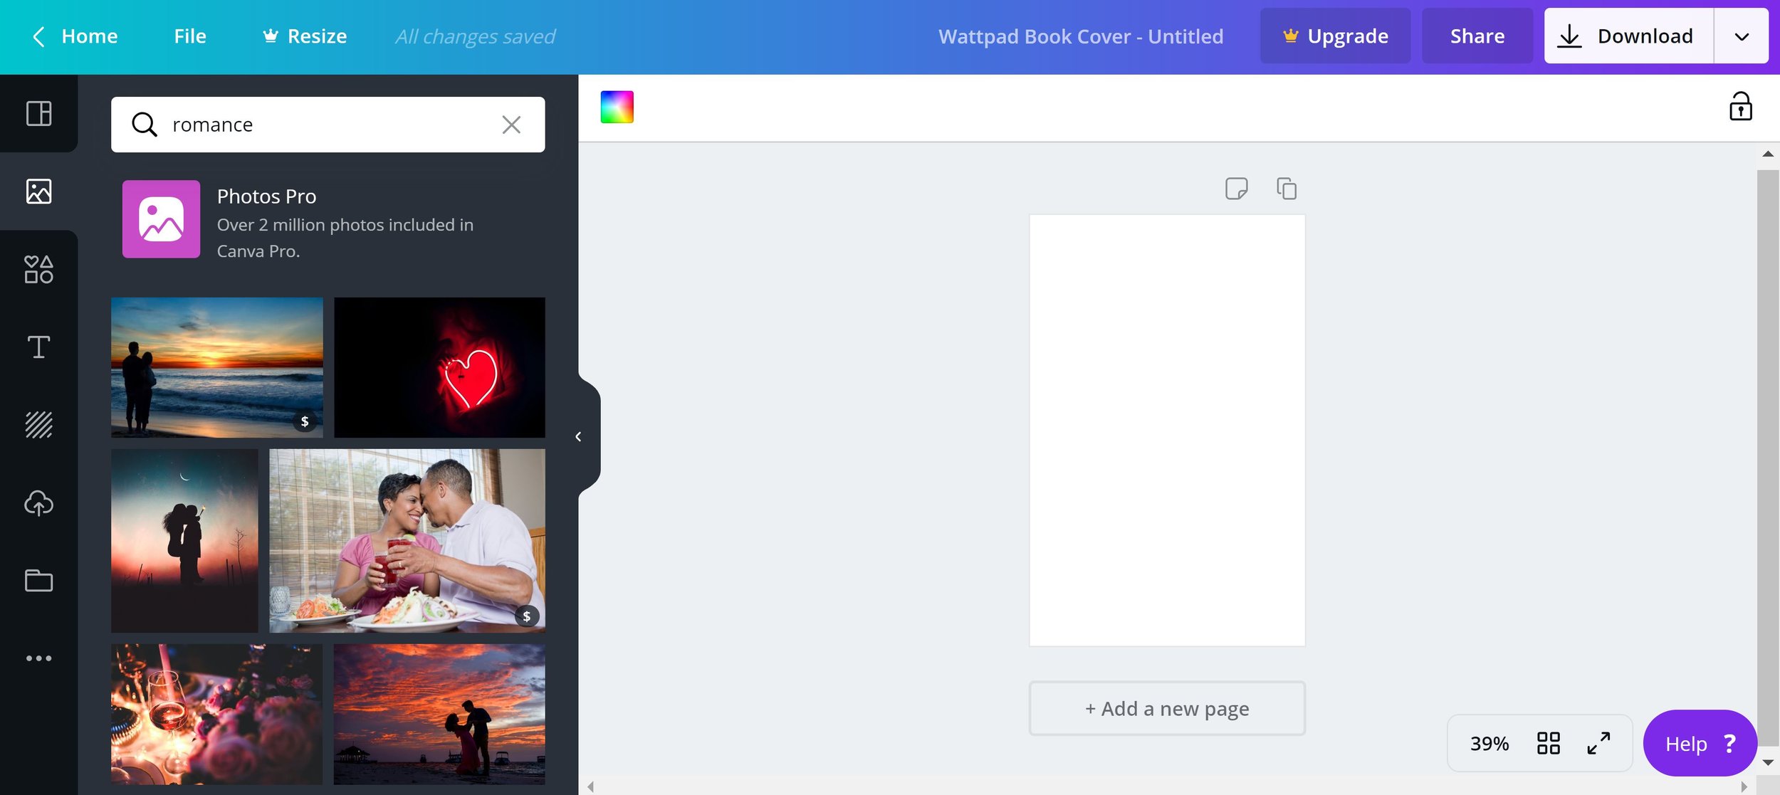Open the Resize menu
The width and height of the screenshot is (1780, 795).
coord(305,36)
